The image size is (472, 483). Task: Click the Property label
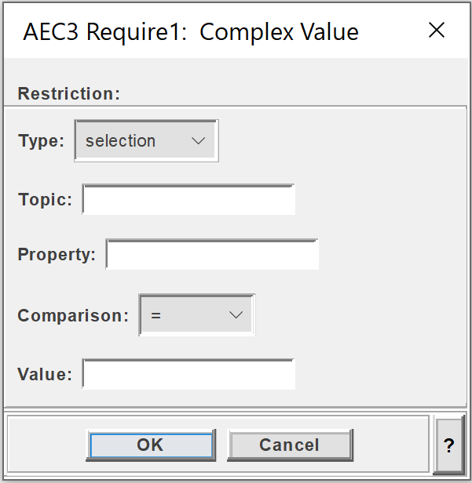[x=57, y=254]
